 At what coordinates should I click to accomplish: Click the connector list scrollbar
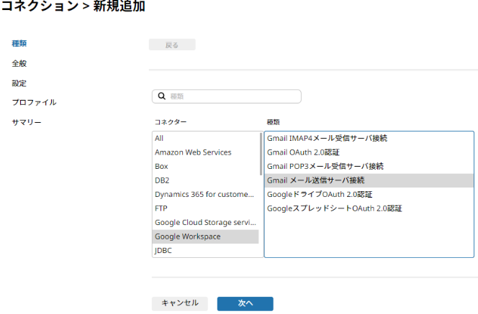[261, 154]
